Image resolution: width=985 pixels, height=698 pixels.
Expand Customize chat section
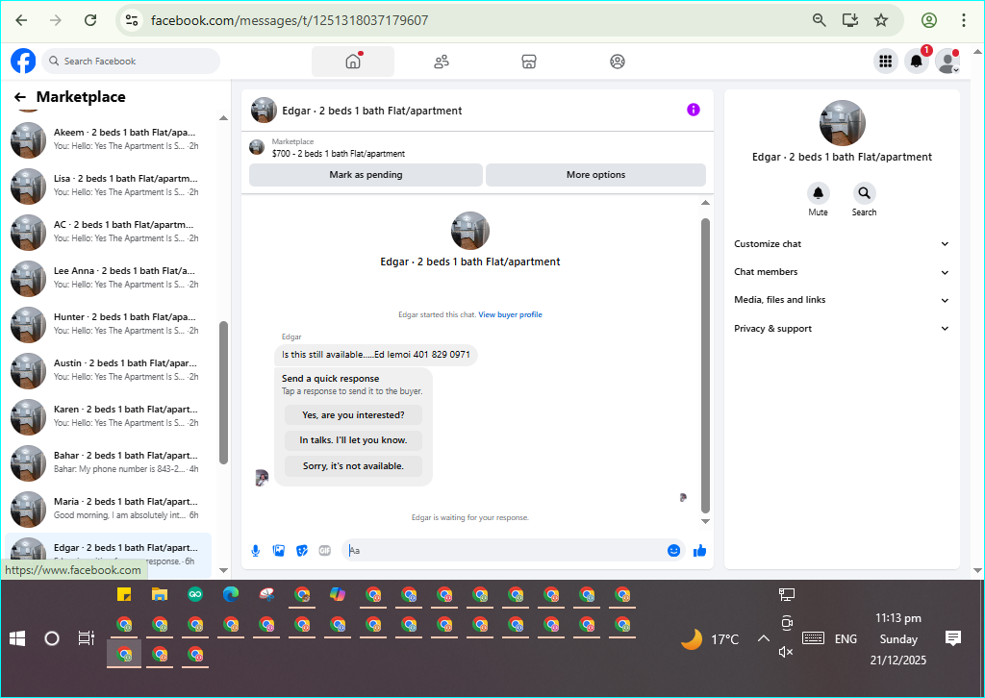[841, 244]
